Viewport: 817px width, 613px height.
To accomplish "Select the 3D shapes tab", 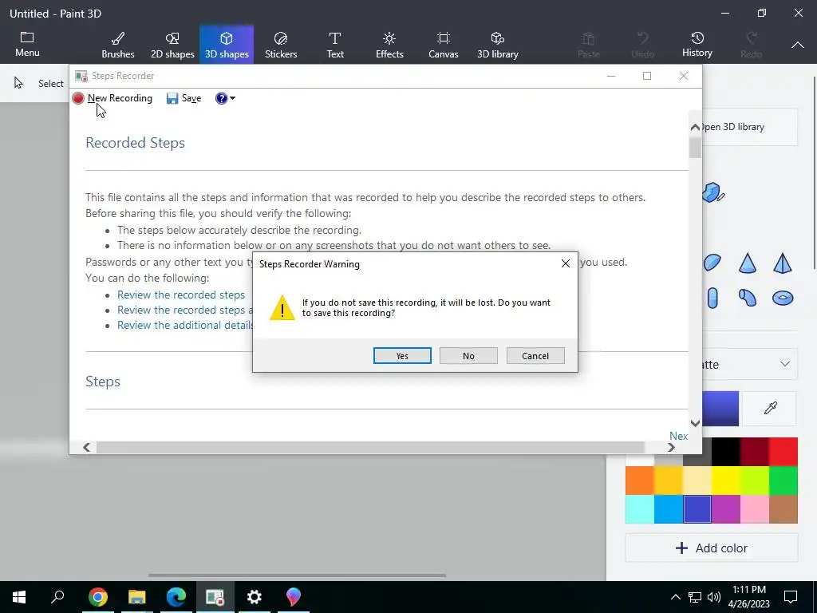I will point(227,45).
